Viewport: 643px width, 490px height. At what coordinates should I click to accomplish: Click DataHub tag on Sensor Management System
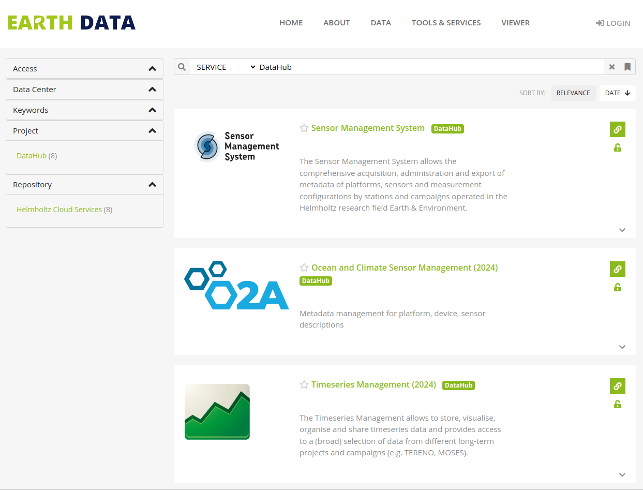447,129
